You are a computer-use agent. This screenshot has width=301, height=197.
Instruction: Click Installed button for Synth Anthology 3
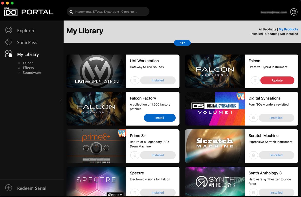(276, 192)
